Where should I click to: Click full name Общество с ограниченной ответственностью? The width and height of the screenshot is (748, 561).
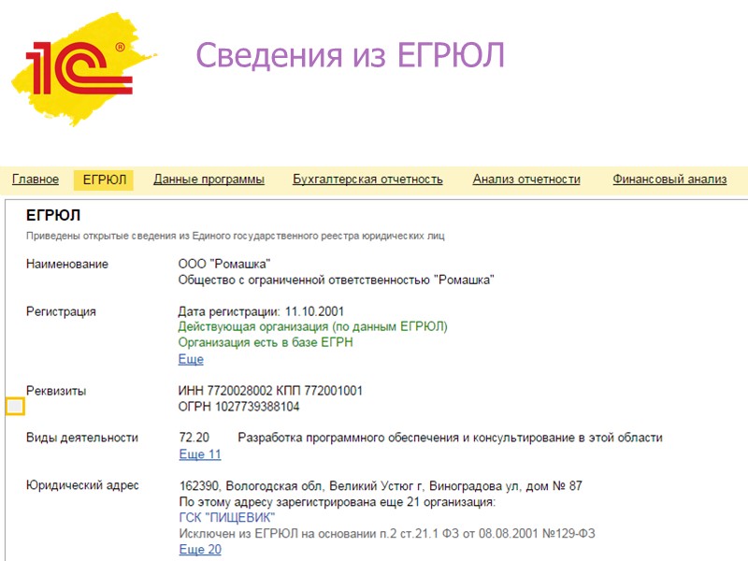[336, 280]
